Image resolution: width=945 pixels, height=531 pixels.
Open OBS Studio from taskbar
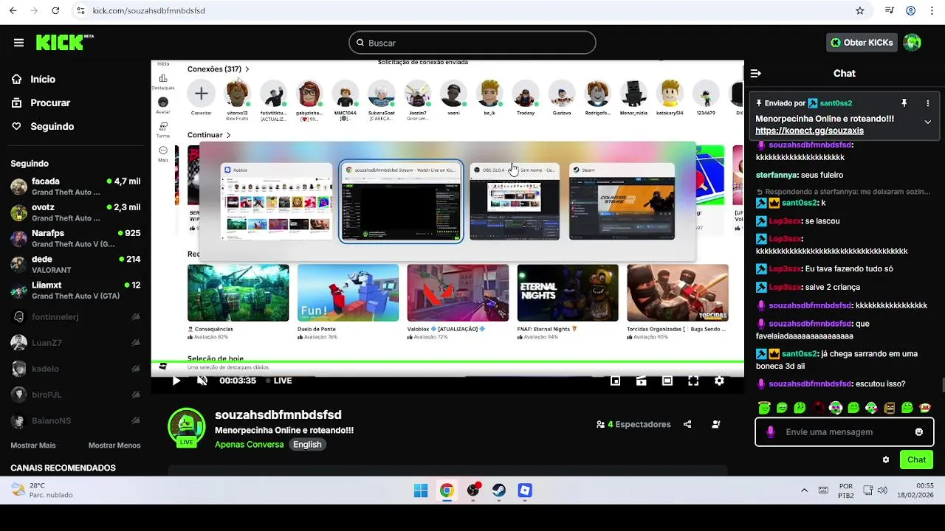click(x=473, y=490)
